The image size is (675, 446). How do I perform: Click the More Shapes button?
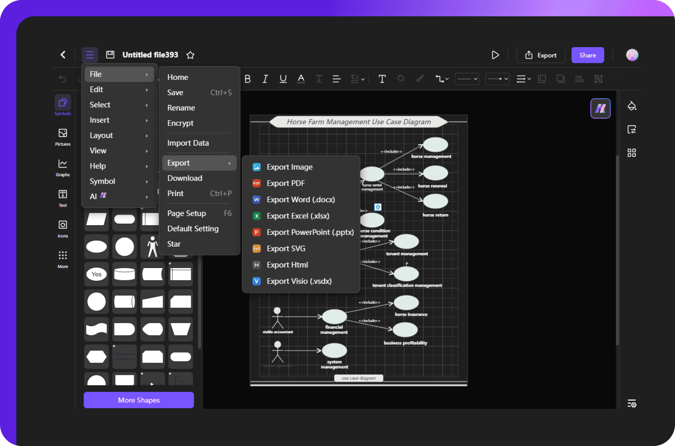point(139,400)
